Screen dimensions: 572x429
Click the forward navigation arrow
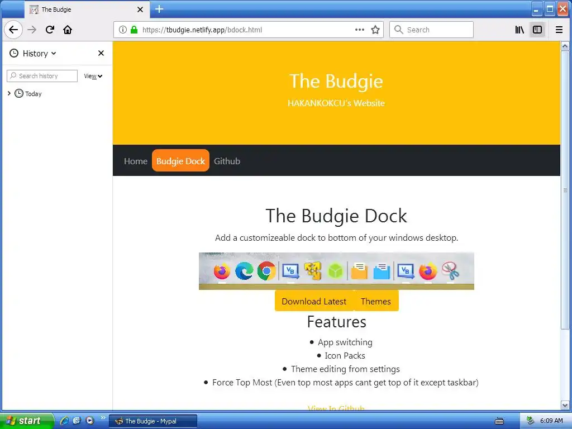32,30
